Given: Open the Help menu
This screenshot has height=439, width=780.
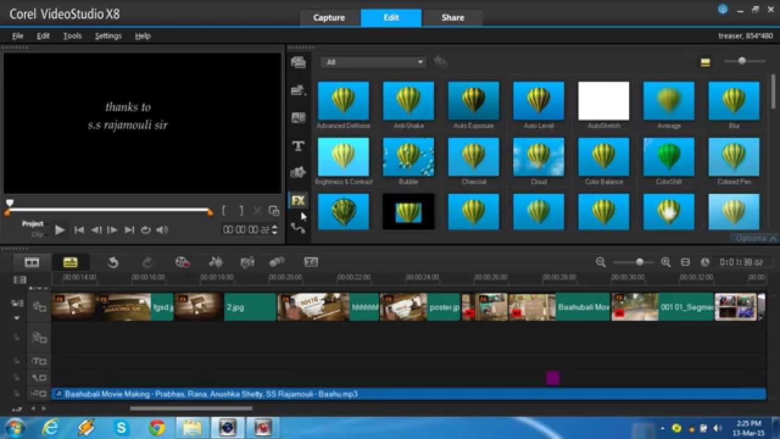Looking at the screenshot, I should click(143, 36).
